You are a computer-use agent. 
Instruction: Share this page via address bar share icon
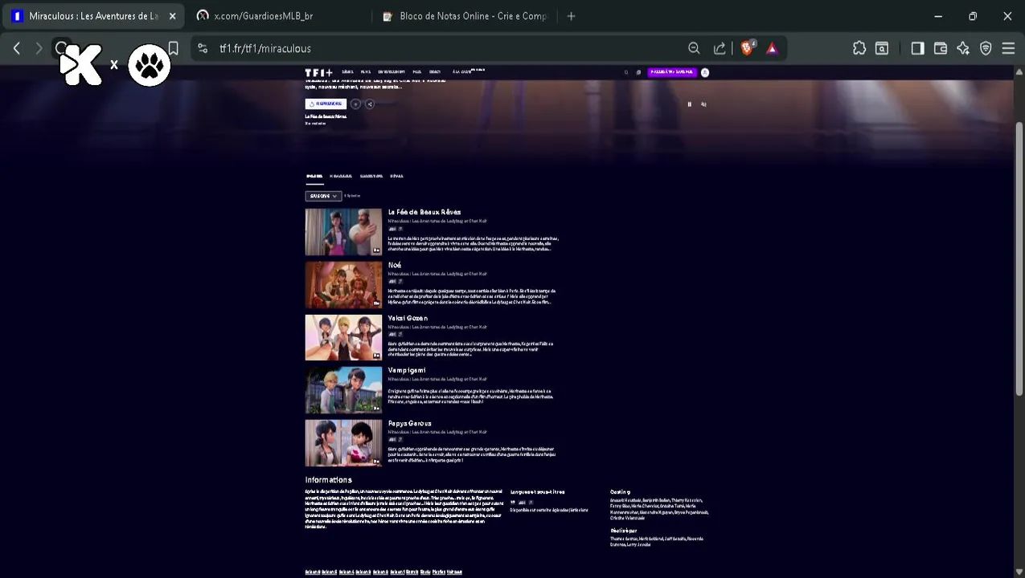pyautogui.click(x=720, y=48)
